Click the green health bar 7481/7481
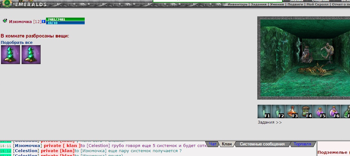The image size is (350, 156). point(65,19)
